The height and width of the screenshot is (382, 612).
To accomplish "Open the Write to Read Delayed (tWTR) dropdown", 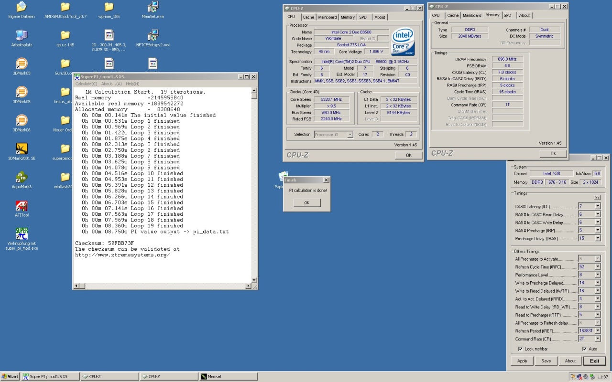I will click(x=597, y=291).
